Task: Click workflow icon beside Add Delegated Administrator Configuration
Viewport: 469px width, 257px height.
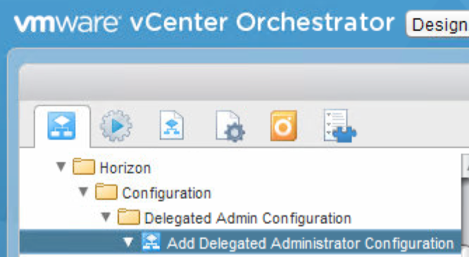Action: (151, 242)
